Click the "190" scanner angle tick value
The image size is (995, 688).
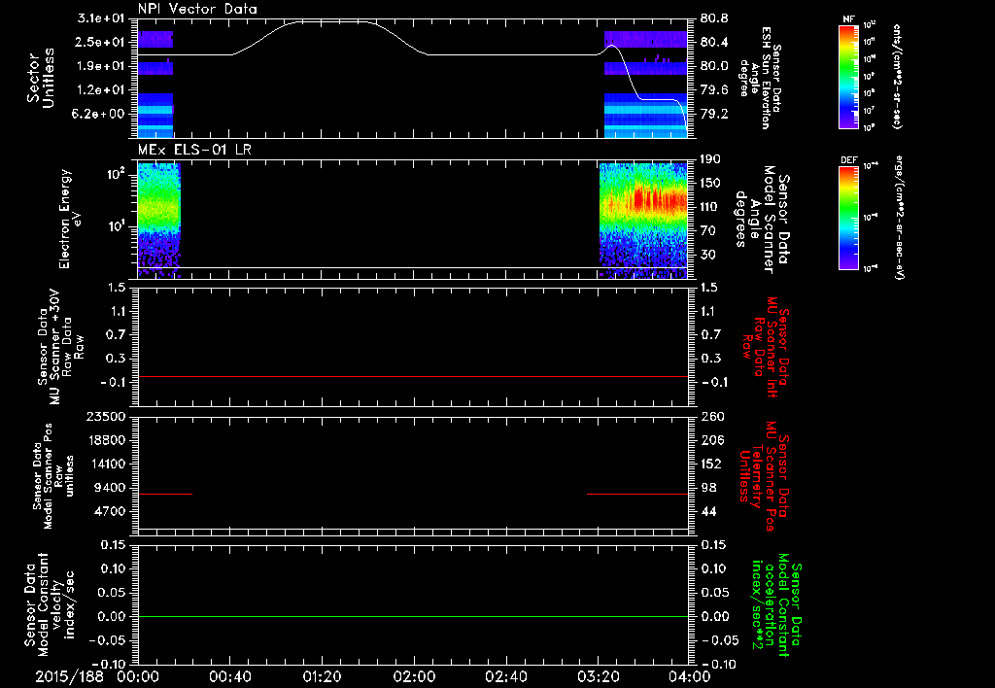(x=710, y=159)
